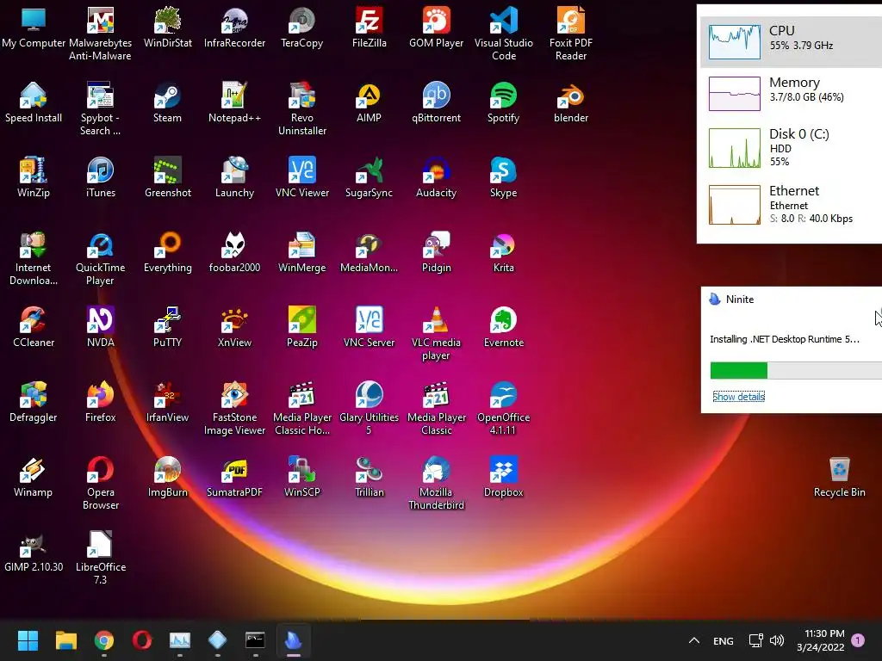Select the Memory performance entry

tap(791, 93)
